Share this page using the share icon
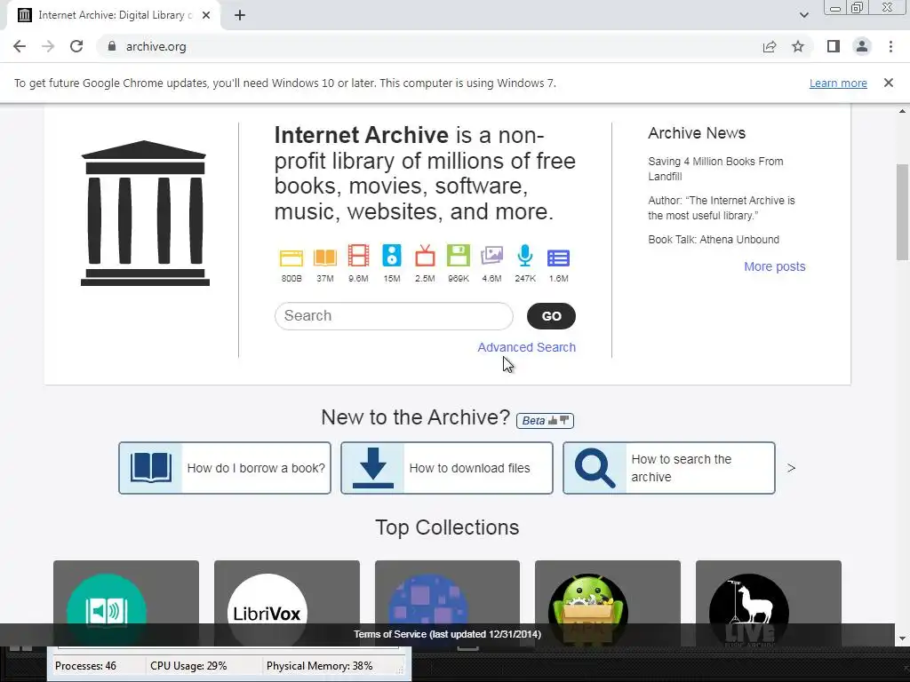The image size is (910, 682). pos(770,46)
